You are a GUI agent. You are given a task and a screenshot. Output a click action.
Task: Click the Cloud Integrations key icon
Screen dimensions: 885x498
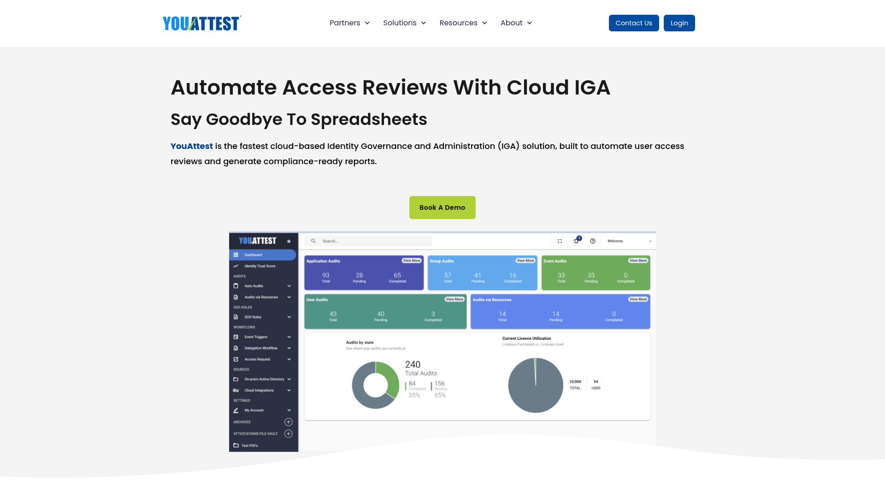(236, 390)
